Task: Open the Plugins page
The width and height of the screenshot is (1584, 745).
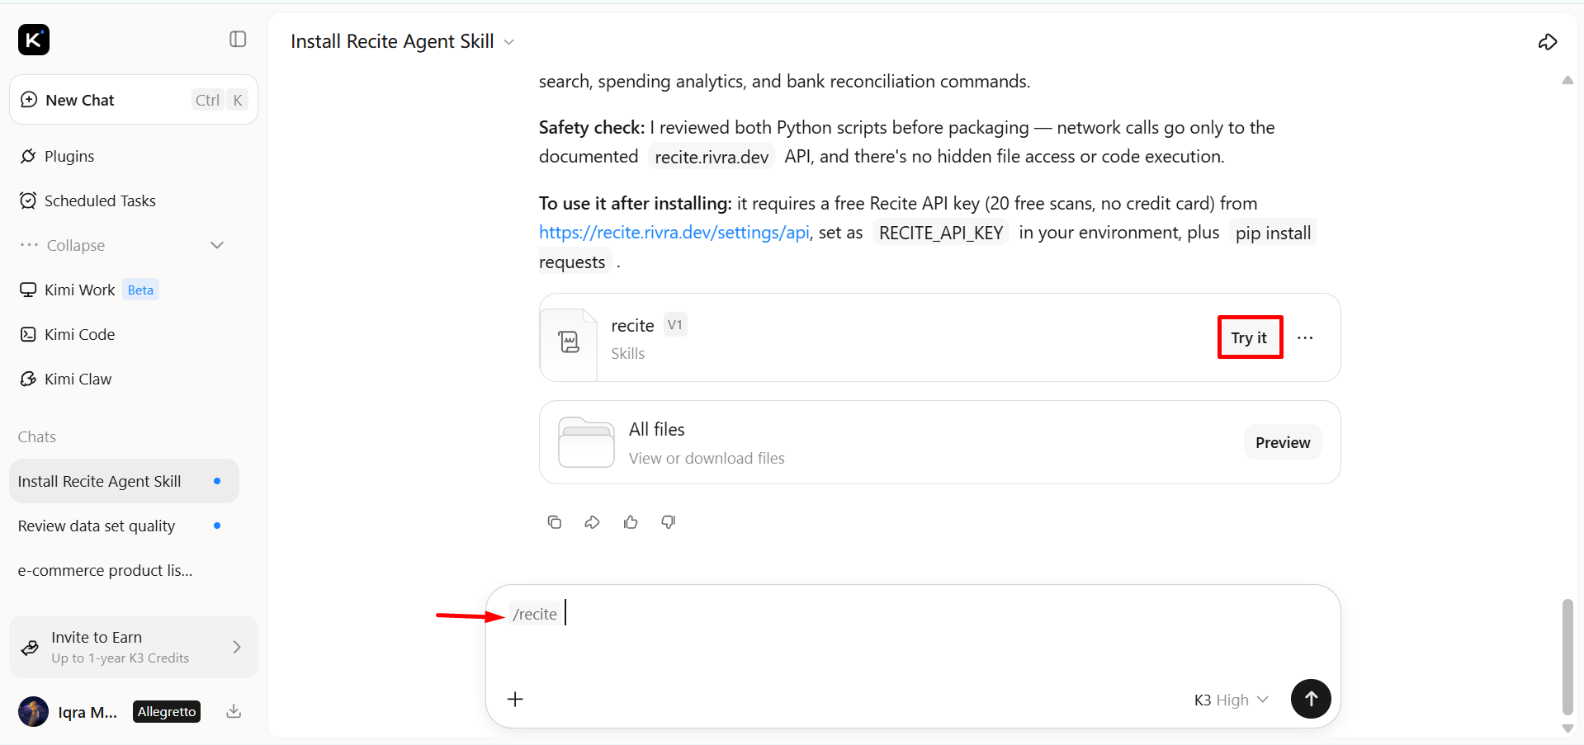Action: 69,156
